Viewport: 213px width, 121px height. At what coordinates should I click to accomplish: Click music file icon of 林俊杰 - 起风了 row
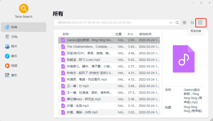63,73
